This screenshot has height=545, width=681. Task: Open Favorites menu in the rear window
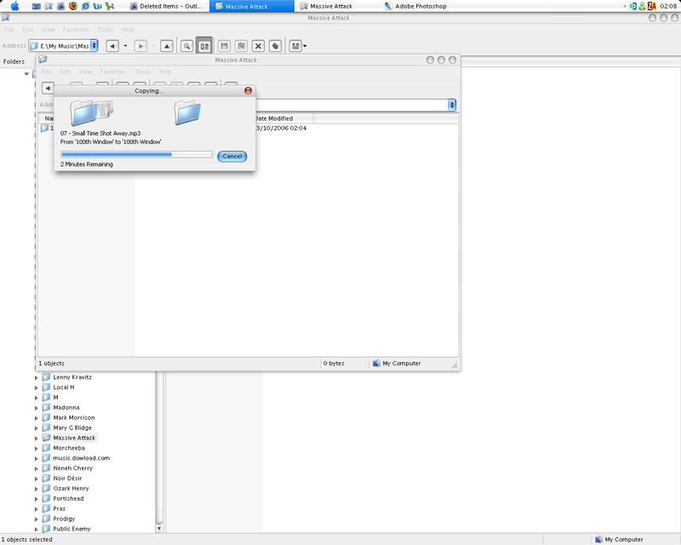pyautogui.click(x=76, y=30)
